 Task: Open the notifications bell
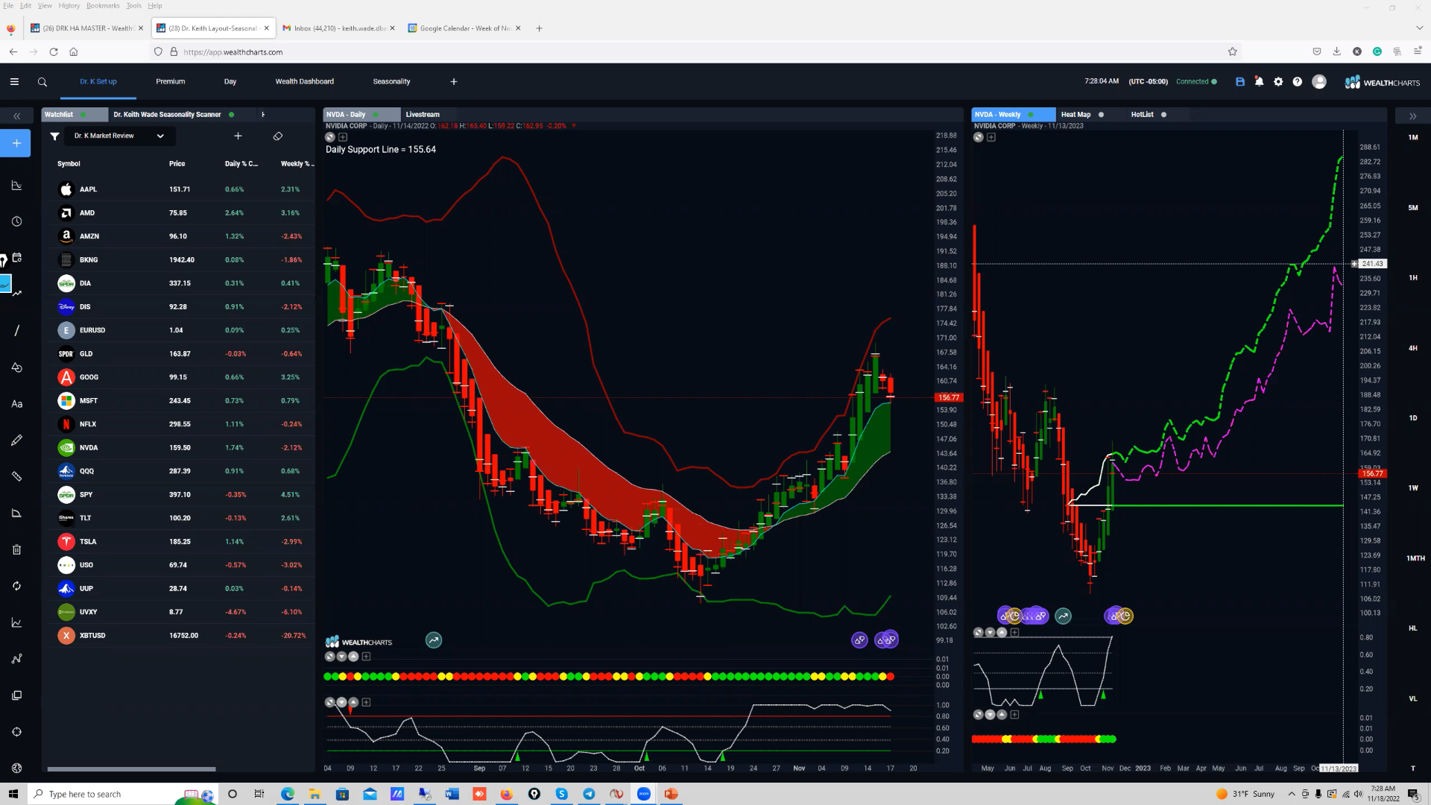(x=1259, y=82)
